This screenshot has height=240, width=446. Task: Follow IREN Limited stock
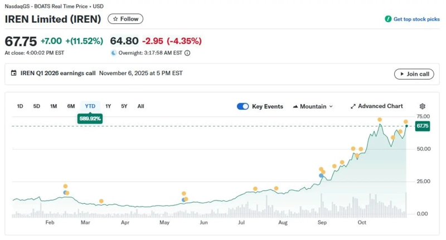(125, 19)
